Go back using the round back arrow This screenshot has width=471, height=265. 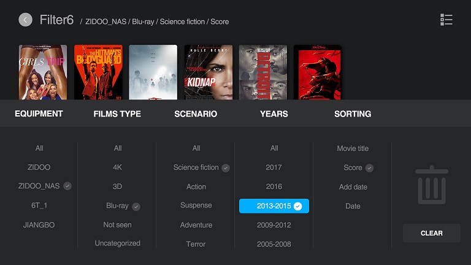[x=26, y=20]
